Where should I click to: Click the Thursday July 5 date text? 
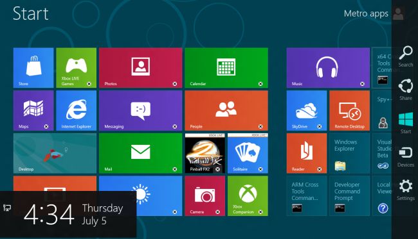coord(102,214)
